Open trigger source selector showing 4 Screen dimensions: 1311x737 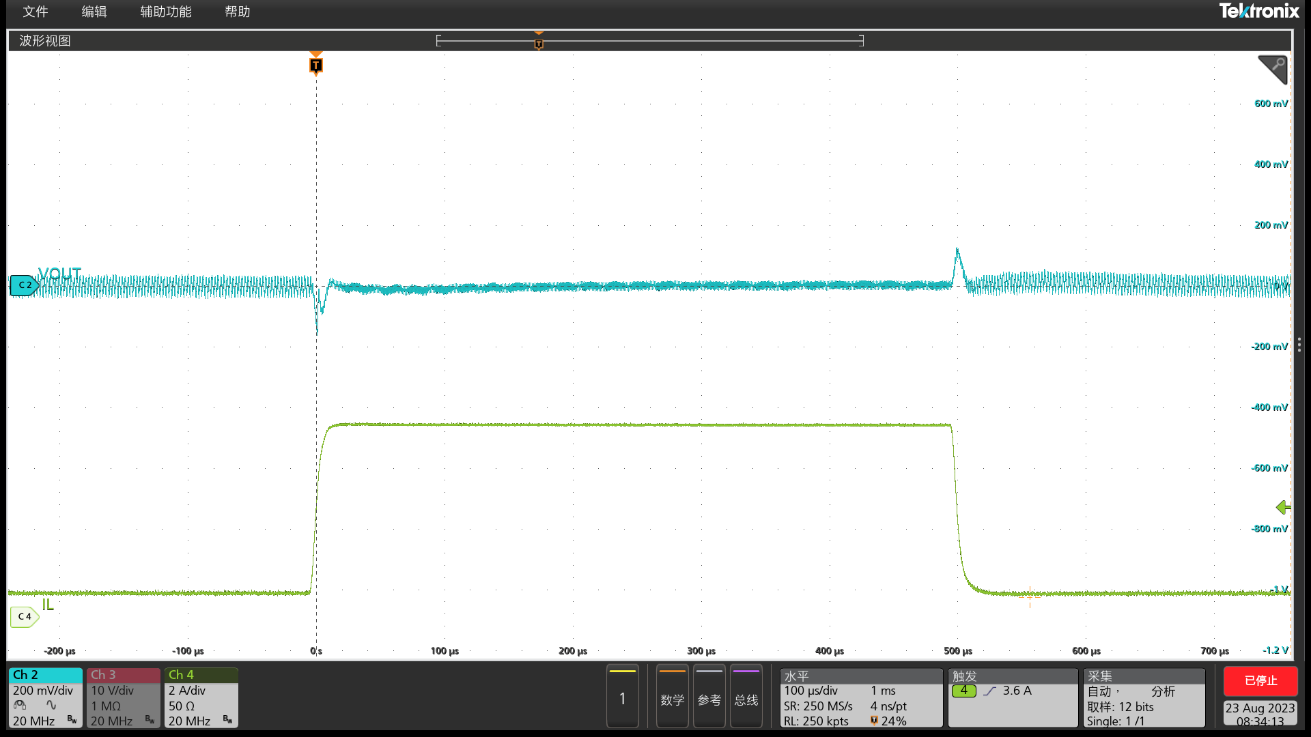(x=964, y=691)
